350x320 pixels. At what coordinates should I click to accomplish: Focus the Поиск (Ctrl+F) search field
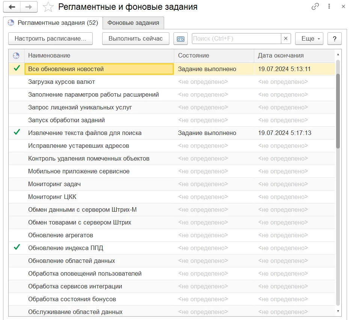[x=236, y=39]
